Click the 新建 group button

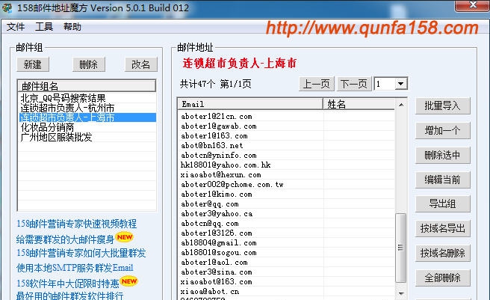pyautogui.click(x=33, y=64)
